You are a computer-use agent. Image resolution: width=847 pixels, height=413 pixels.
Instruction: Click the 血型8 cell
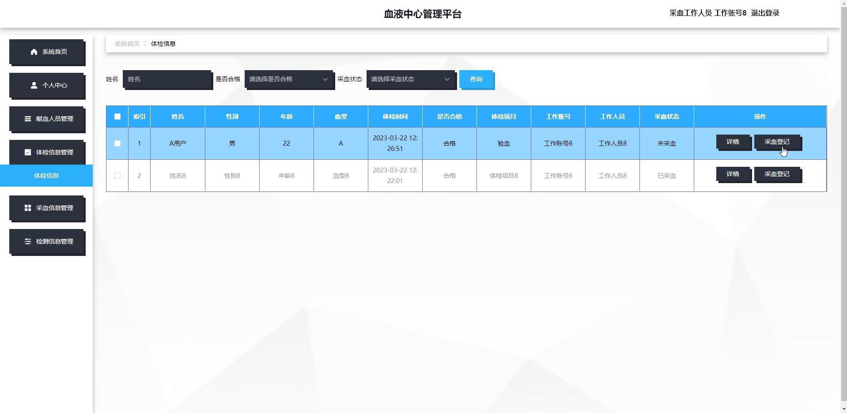tap(341, 176)
